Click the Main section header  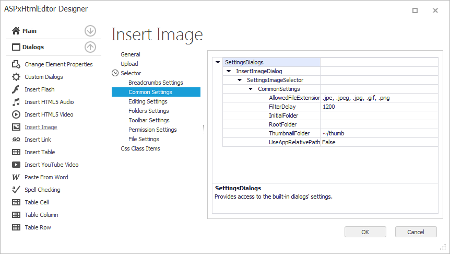54,31
